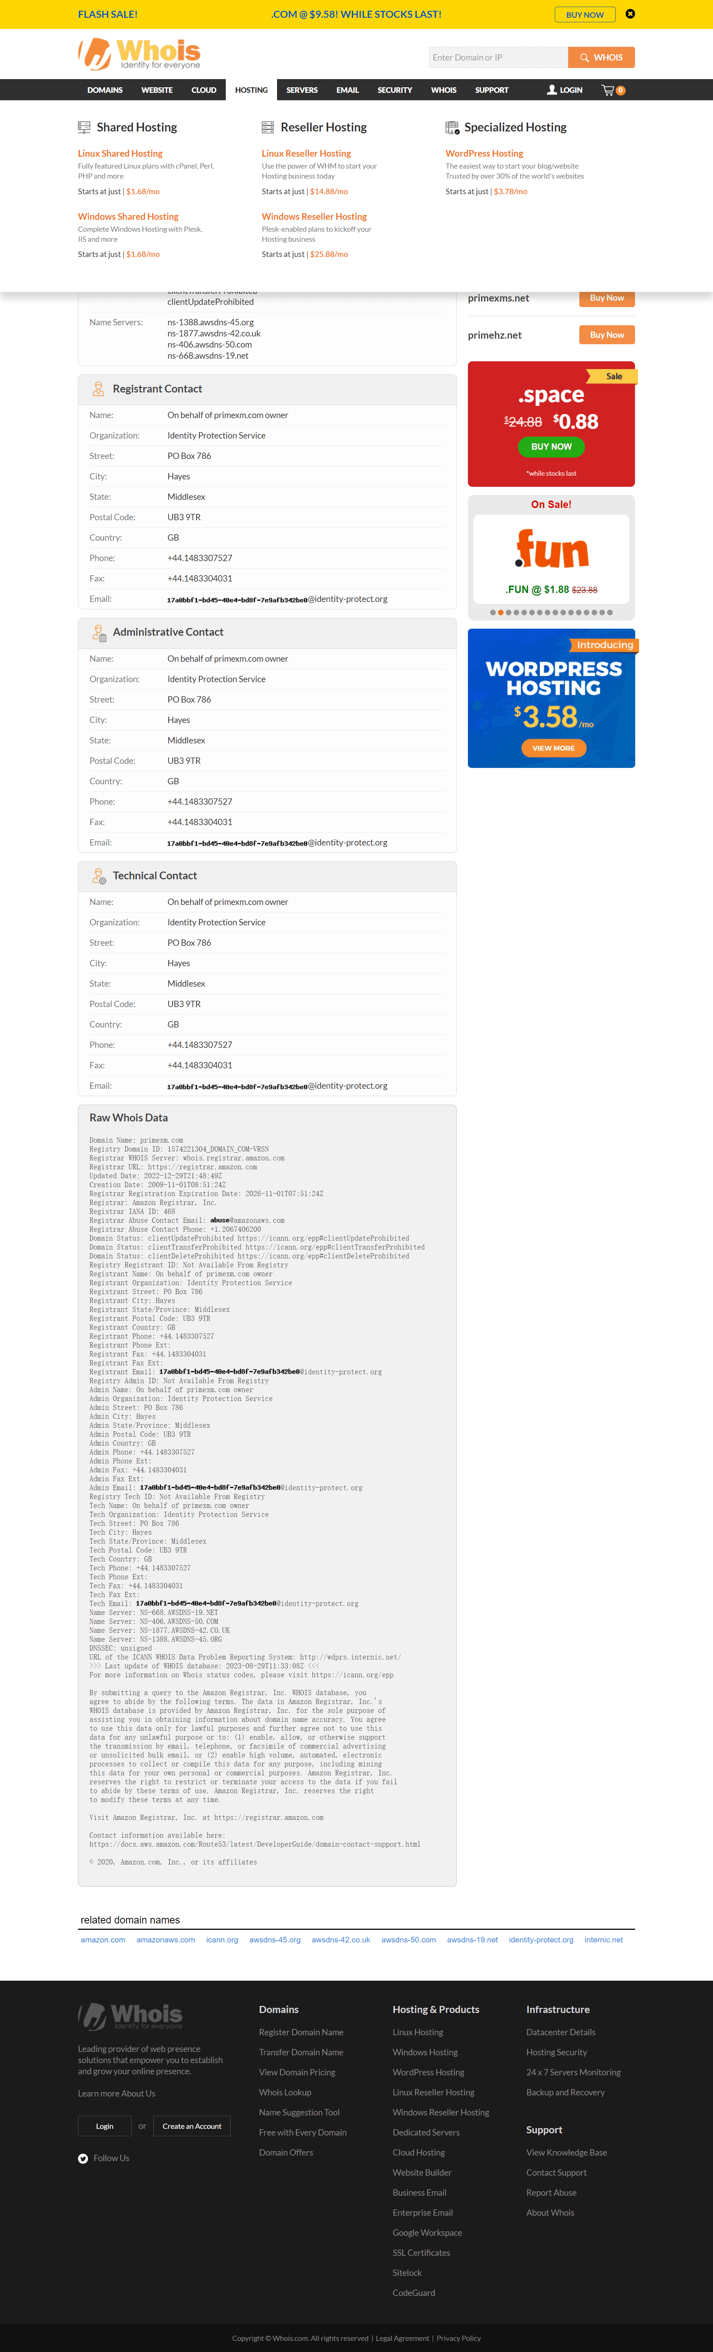
Task: Open amazonaws.com related domain
Action: 165,1940
